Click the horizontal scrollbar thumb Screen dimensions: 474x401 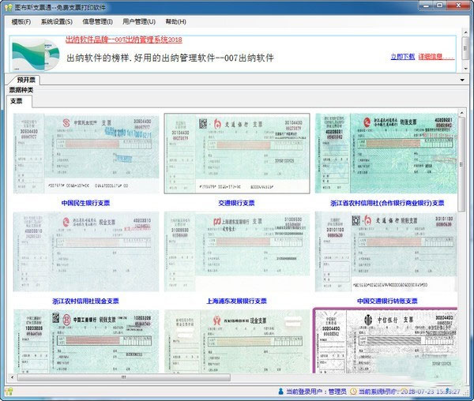tap(124, 377)
